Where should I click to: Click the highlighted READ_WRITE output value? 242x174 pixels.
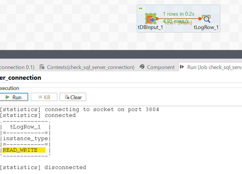[20, 150]
